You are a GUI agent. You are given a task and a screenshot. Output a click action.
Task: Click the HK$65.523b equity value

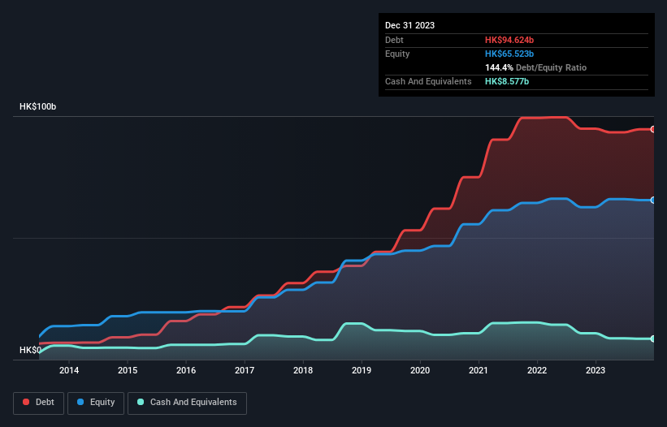pyautogui.click(x=509, y=54)
